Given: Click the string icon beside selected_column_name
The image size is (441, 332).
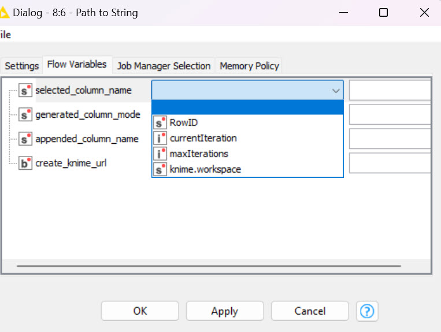Looking at the screenshot, I should (25, 91).
